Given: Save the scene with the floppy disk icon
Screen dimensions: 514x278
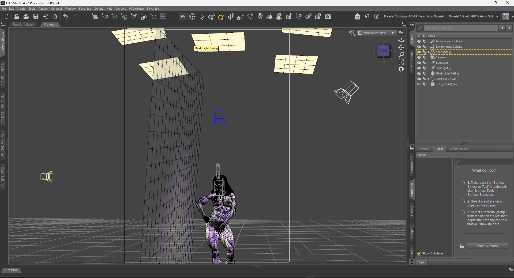Looking at the screenshot, I should [x=36, y=17].
